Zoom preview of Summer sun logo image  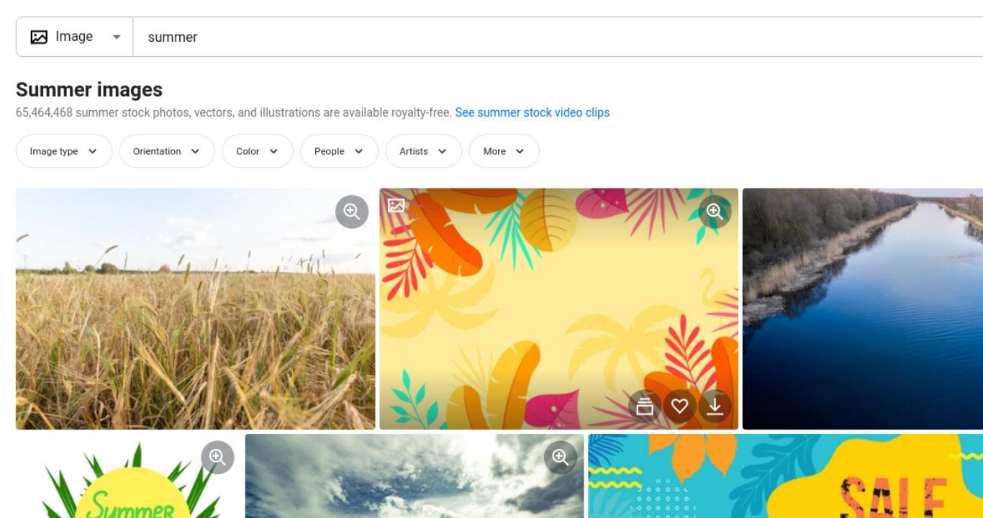point(217,457)
